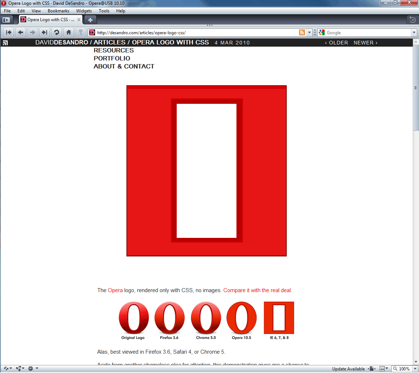Click the scrollbar up arrow
Screen dimensions: 419x373
click(x=415, y=42)
